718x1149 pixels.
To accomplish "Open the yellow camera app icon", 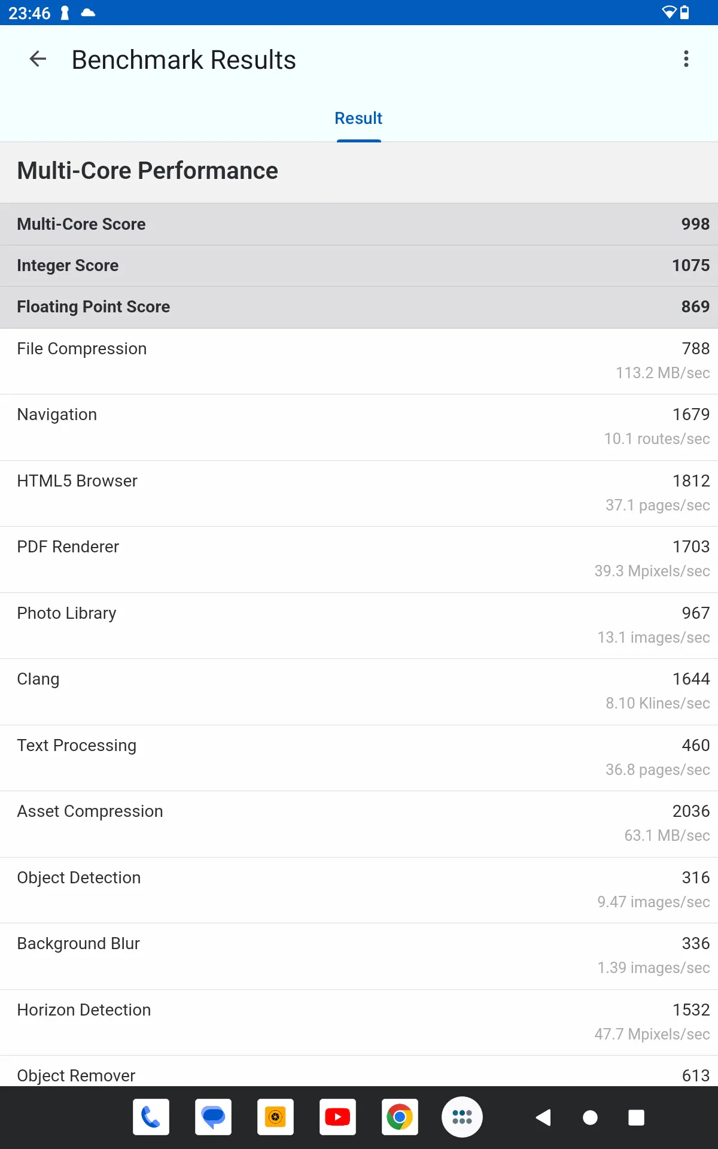I will click(x=275, y=1117).
